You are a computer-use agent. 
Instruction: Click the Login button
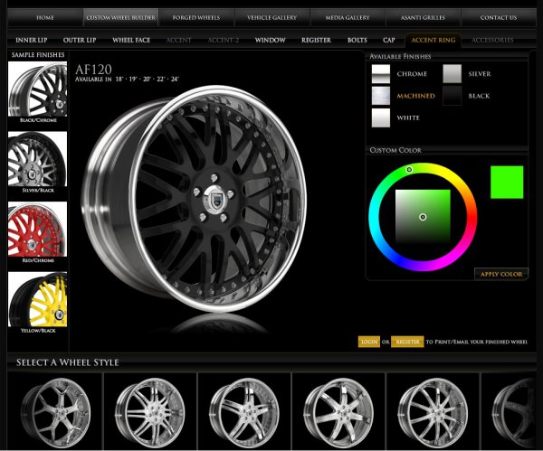[x=368, y=343]
